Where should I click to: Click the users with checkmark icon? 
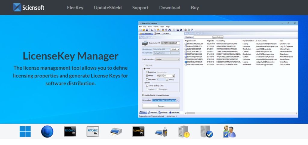pos(229,131)
